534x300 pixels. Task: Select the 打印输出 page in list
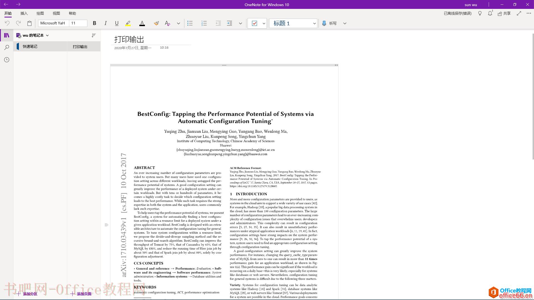point(83,46)
